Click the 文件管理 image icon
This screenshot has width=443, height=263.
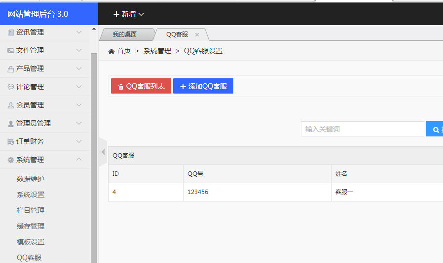[11, 51]
